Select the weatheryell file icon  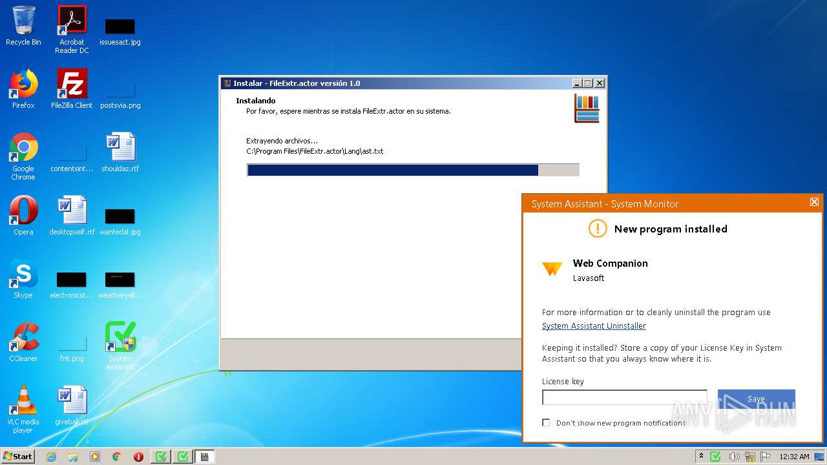[120, 285]
